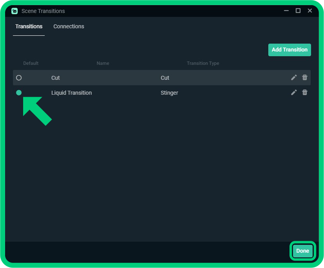324x268 pixels.
Task: Click the 'Cut' name in the first row
Action: (x=55, y=78)
